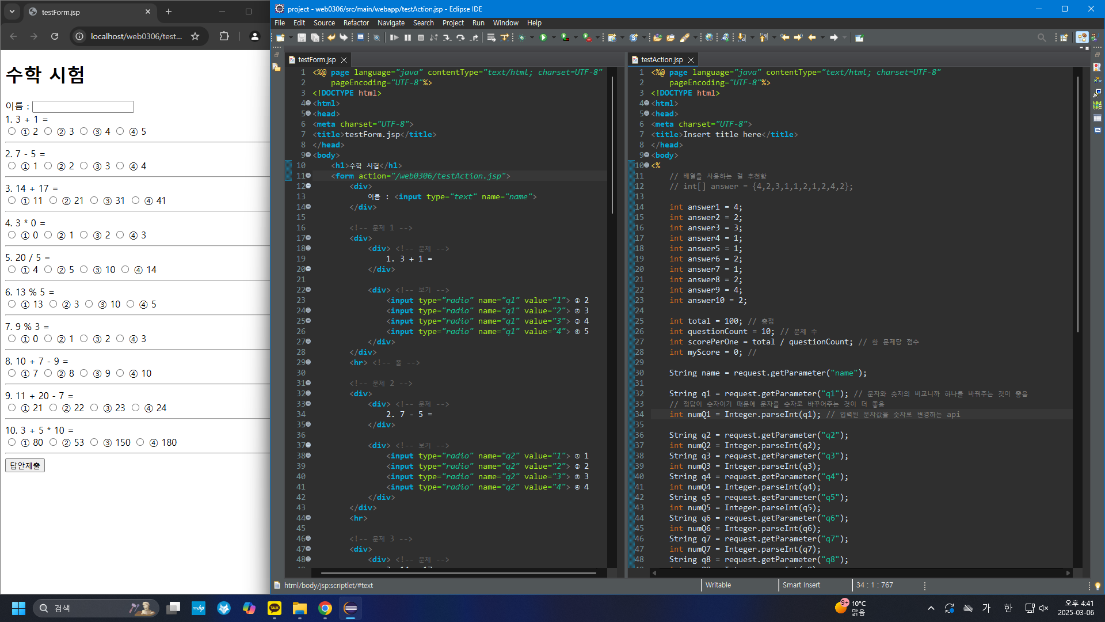Click the Open Perspective icon
Viewport: 1105px width, 622px height.
[x=1064, y=37]
